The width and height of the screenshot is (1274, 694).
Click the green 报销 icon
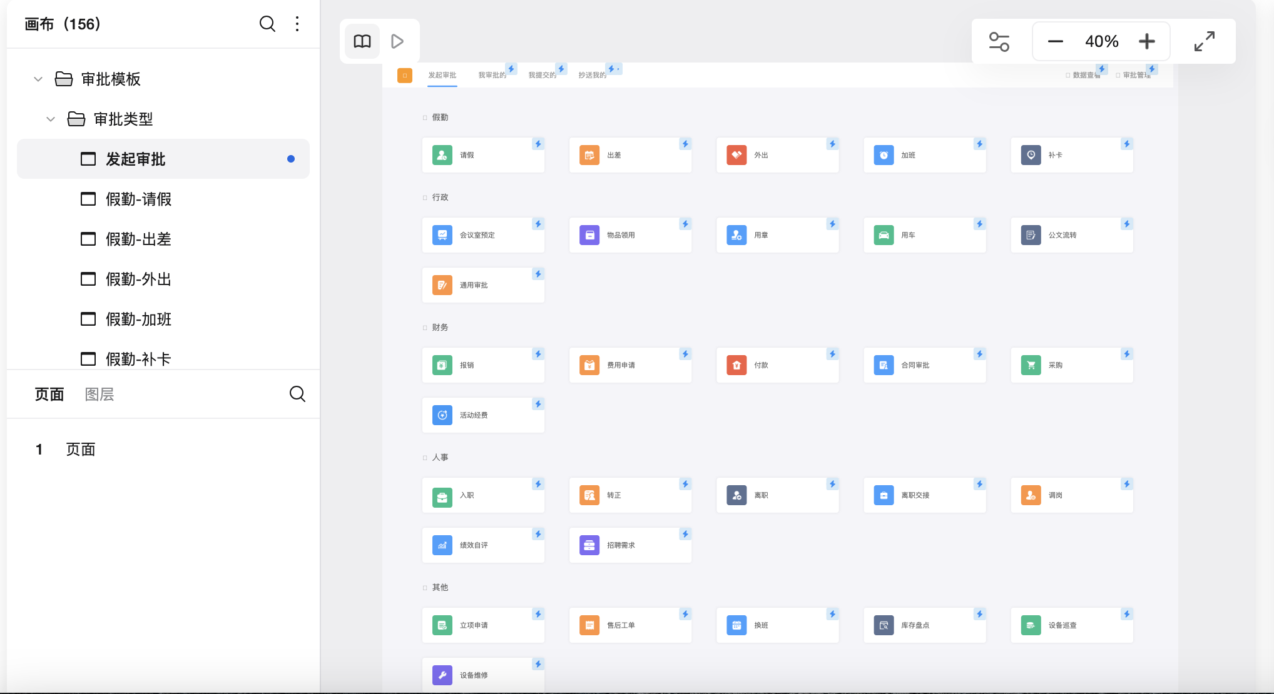tap(442, 365)
